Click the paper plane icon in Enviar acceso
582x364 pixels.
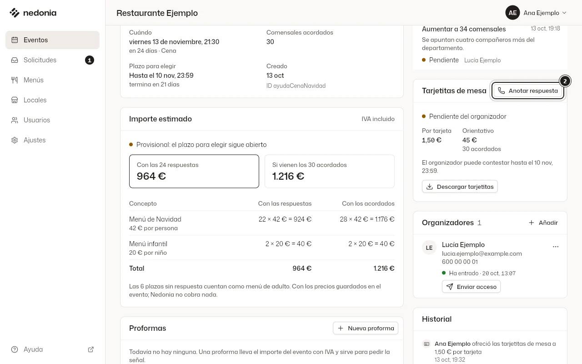click(450, 287)
